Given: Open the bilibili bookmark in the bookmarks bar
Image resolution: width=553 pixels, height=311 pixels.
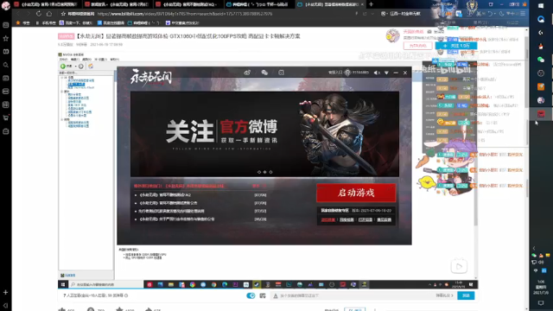Looking at the screenshot, I should click(x=144, y=23).
